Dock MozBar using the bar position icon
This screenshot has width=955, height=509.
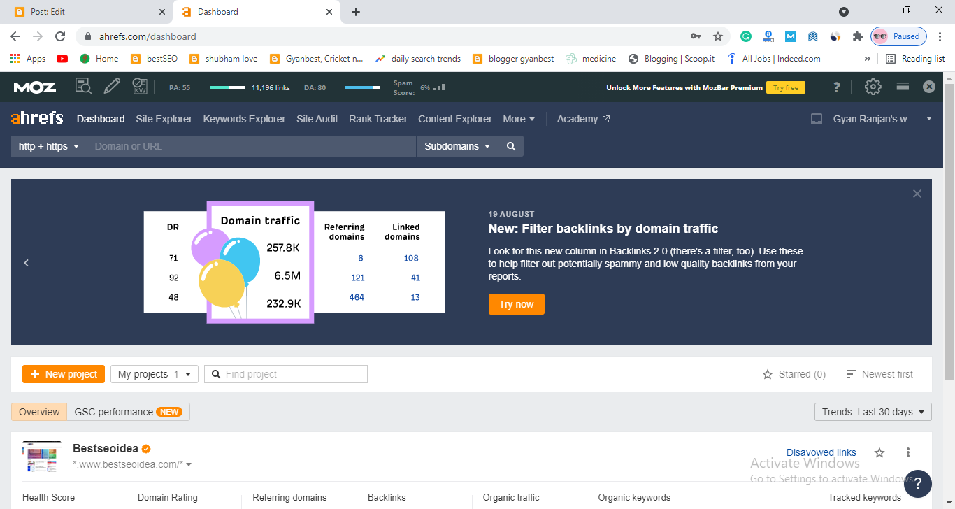click(903, 87)
